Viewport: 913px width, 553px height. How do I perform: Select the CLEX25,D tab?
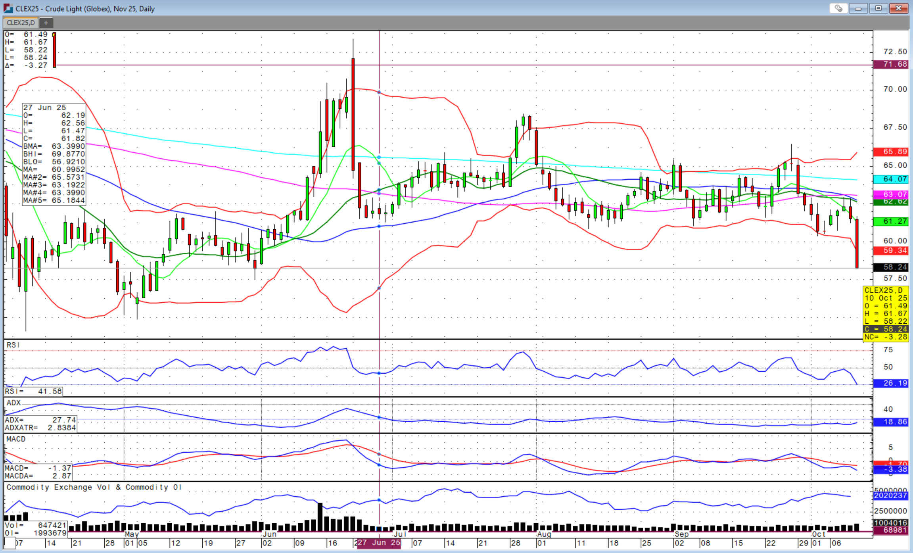pos(21,23)
